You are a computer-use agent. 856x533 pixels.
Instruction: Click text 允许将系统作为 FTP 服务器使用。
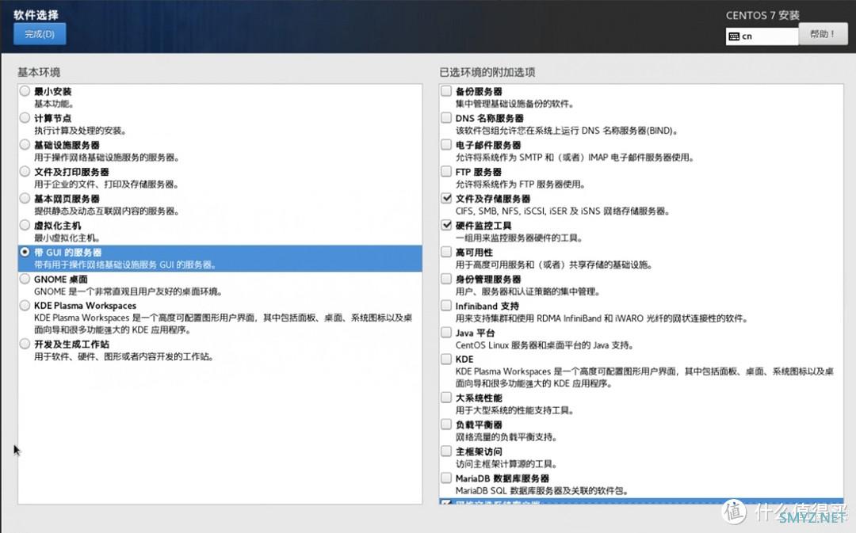521,185
